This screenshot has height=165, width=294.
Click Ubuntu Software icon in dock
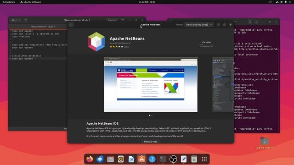(141, 159)
